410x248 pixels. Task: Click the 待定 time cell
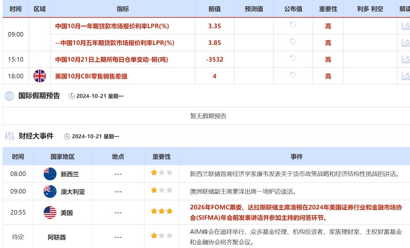pos(18,237)
